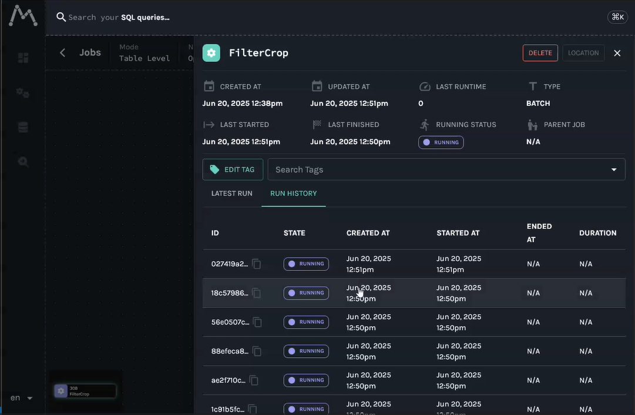Open the jobs gears sidebar icon
The image size is (635, 415).
tap(23, 93)
